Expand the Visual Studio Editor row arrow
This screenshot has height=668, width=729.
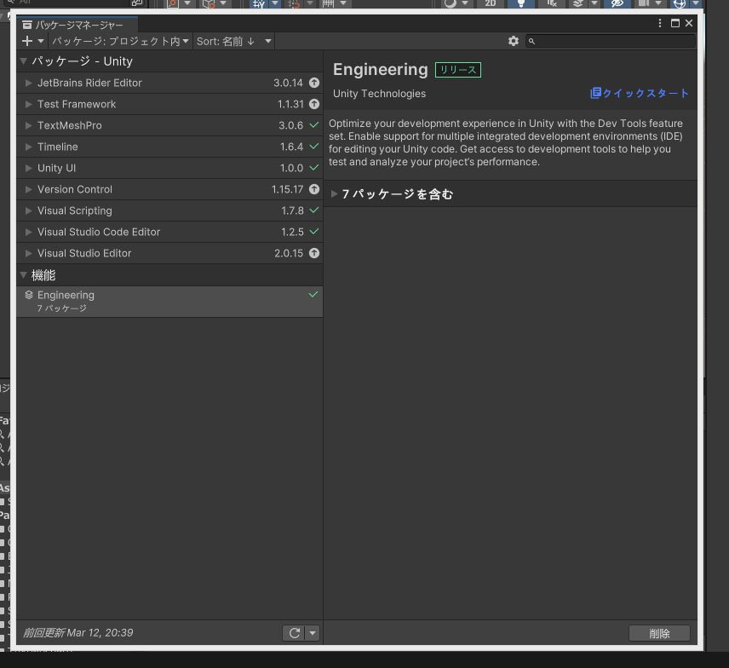28,253
